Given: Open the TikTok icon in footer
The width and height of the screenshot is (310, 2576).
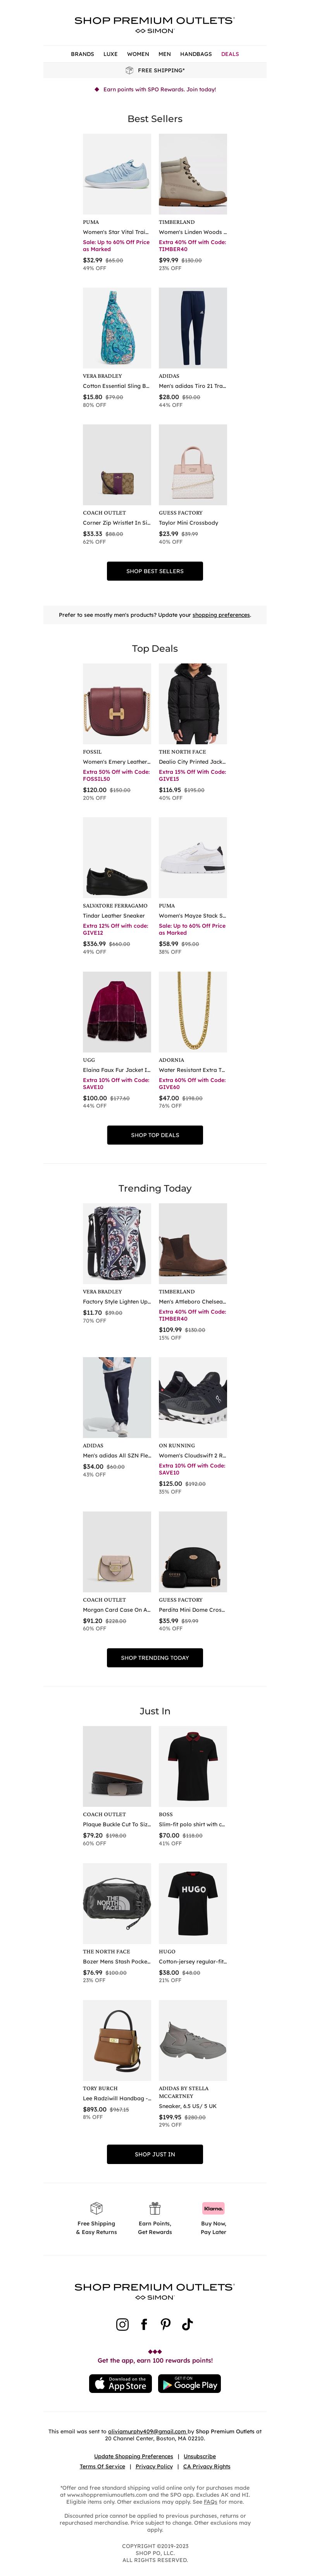Looking at the screenshot, I should [188, 2324].
